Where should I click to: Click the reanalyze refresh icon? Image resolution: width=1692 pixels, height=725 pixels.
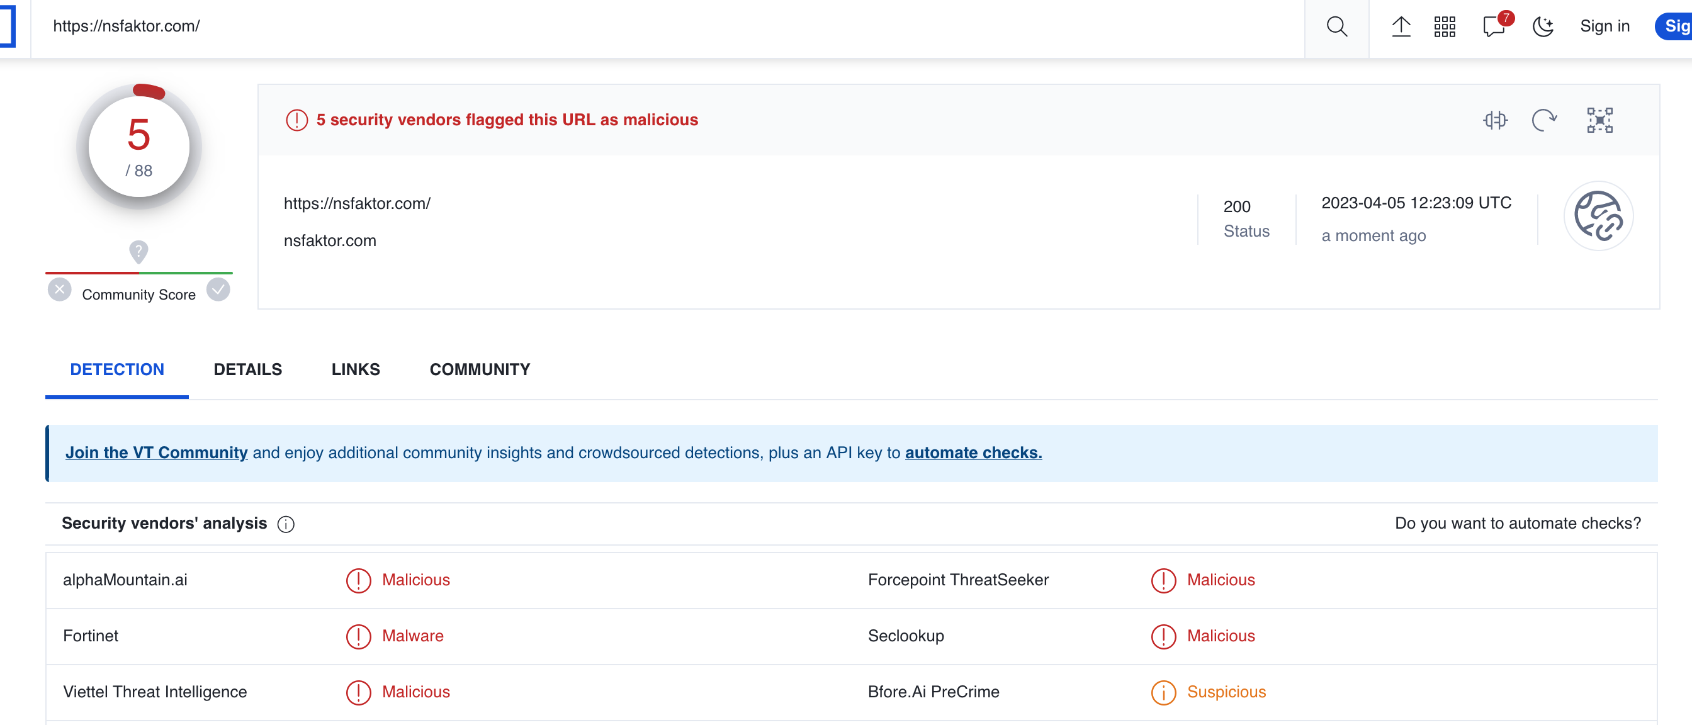[x=1544, y=120]
